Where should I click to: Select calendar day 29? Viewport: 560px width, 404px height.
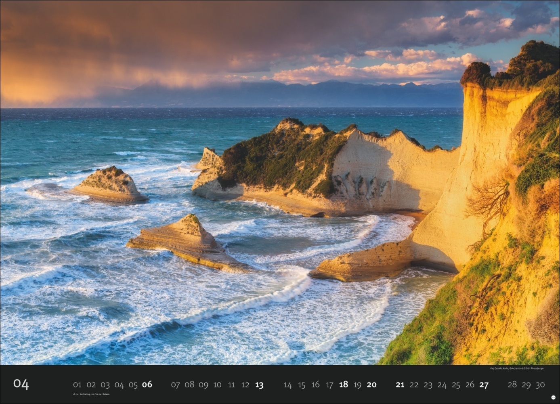click(x=526, y=385)
